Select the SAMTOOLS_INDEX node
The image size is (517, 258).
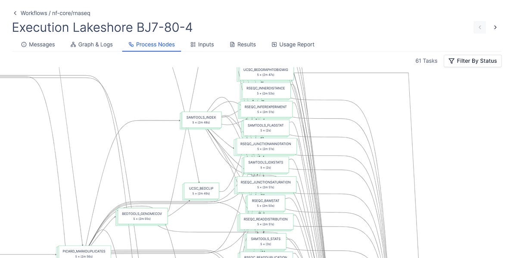point(201,120)
